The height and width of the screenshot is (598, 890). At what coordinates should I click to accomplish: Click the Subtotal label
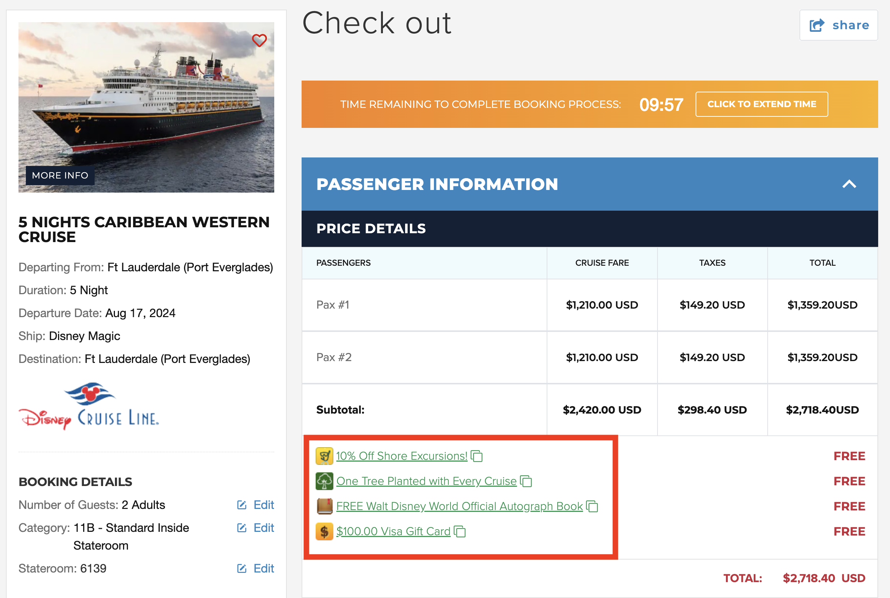pyautogui.click(x=340, y=410)
